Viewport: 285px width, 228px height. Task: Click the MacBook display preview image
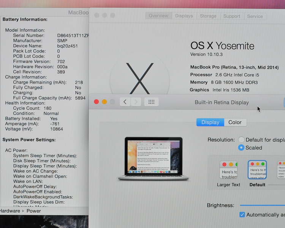153,158
